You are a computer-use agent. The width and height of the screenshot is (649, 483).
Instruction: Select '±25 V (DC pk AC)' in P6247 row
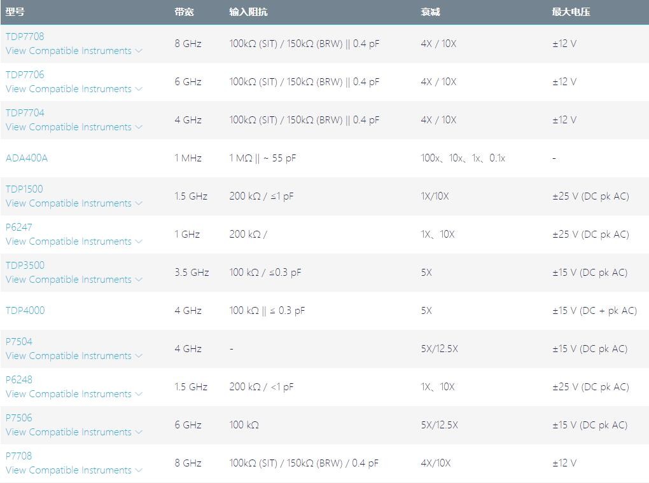tap(590, 235)
